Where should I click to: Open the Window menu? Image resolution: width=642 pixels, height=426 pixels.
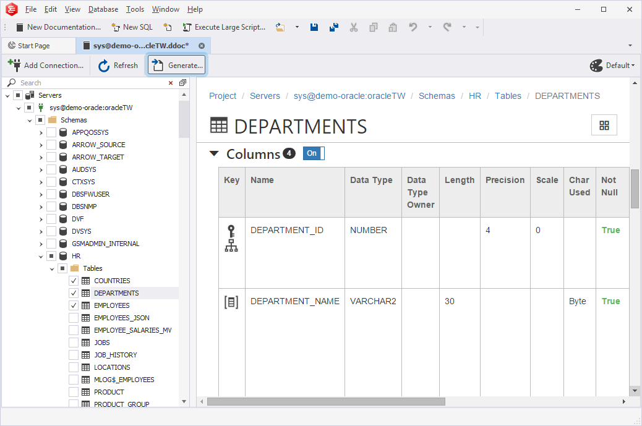pyautogui.click(x=165, y=9)
